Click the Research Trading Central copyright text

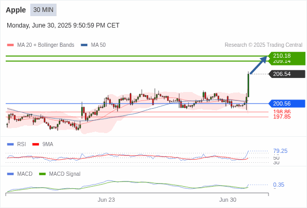pos(263,45)
